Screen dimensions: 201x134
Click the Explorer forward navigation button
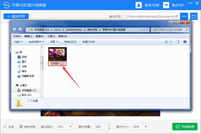[x=20, y=30]
